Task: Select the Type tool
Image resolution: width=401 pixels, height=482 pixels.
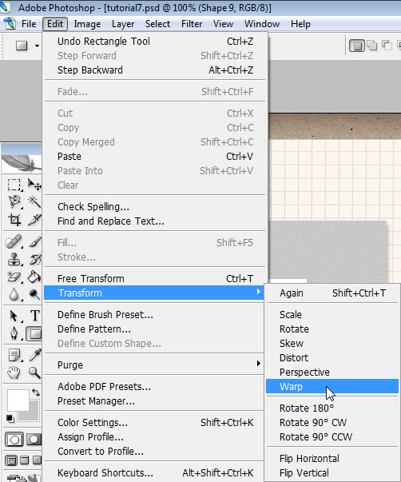Action: pyautogui.click(x=34, y=316)
